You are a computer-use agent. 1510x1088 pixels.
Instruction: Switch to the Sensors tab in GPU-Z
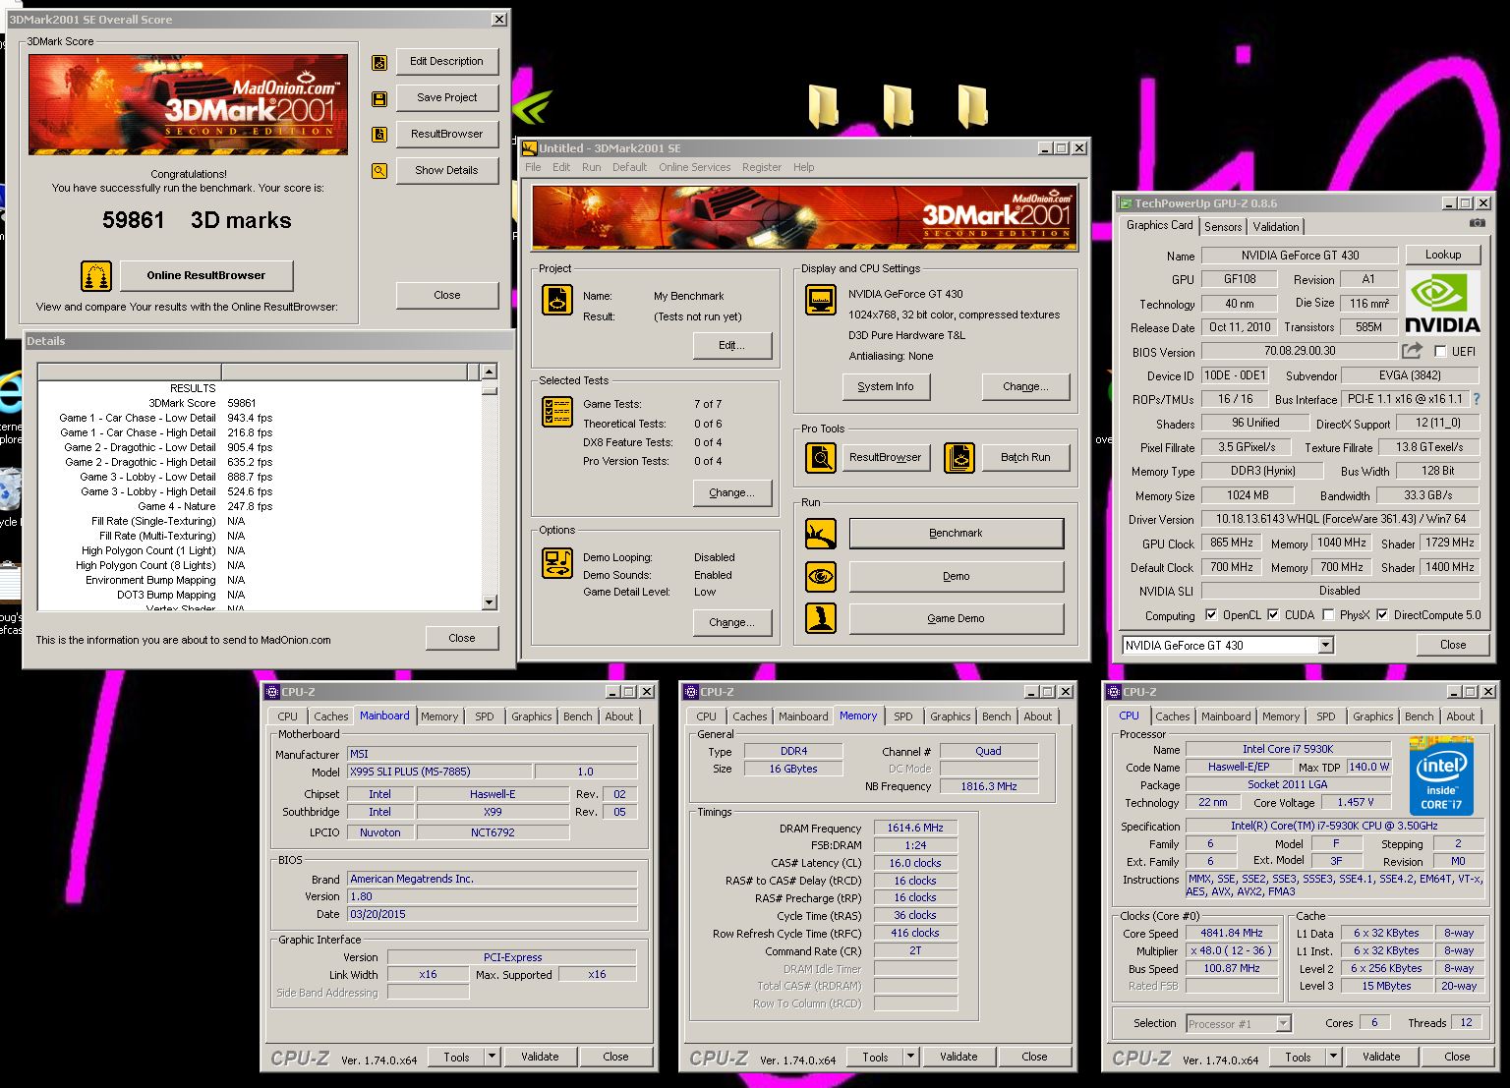click(x=1223, y=227)
